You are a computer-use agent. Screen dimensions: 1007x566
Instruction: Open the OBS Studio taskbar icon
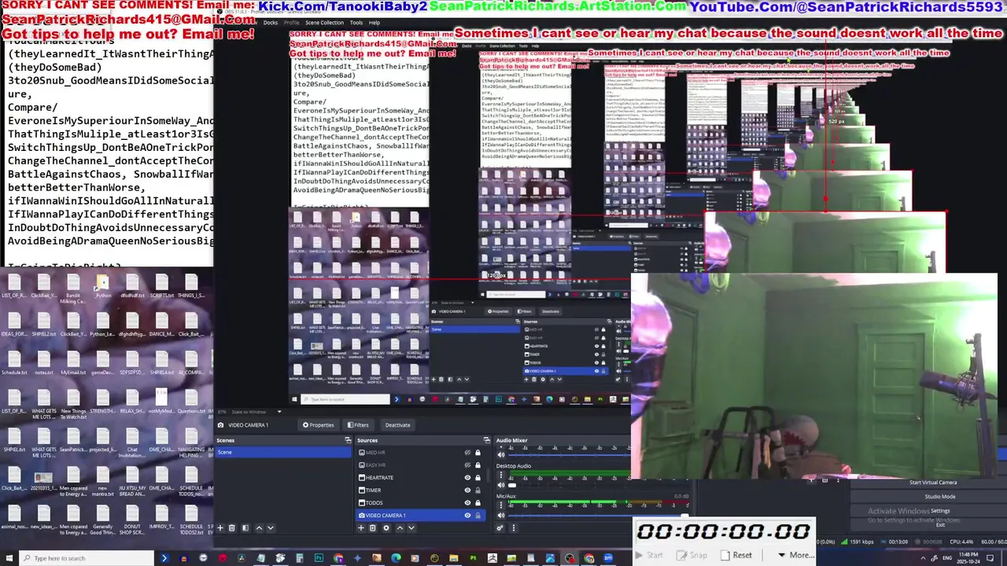570,558
